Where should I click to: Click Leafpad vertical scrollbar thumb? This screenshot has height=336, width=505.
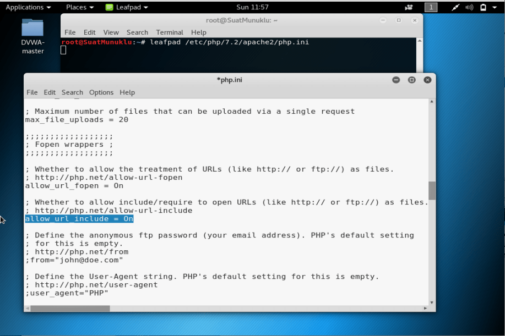coord(432,190)
